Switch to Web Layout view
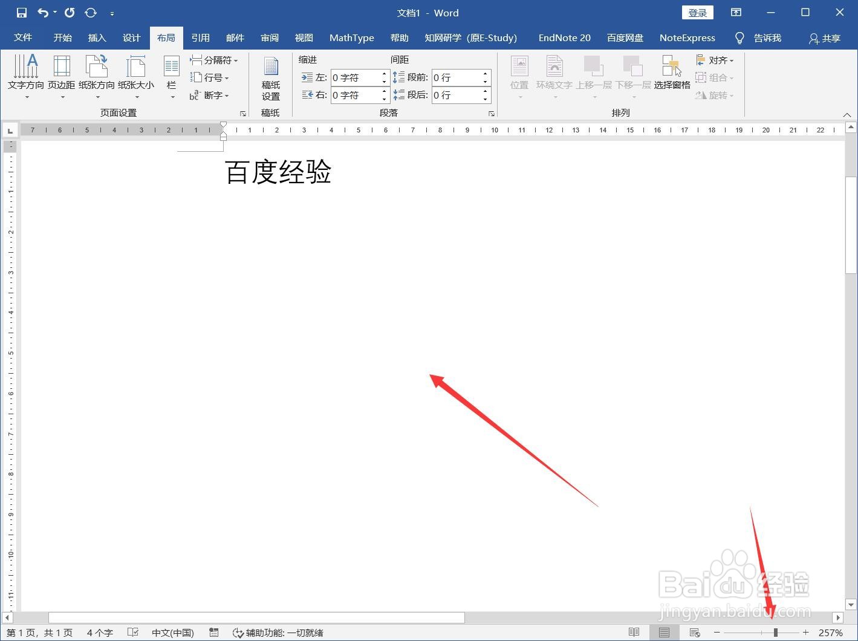Viewport: 858px width, 641px height. [x=695, y=633]
